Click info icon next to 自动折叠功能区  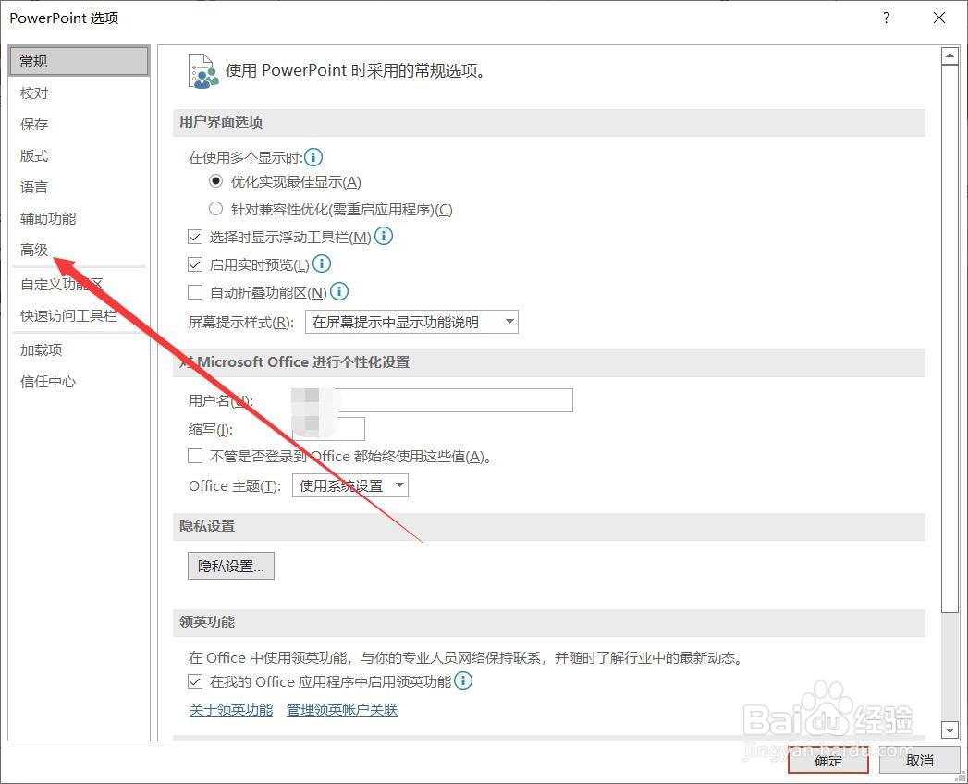coord(339,290)
